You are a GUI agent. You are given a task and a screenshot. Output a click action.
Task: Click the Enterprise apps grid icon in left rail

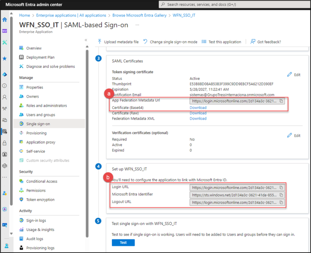tap(4, 132)
